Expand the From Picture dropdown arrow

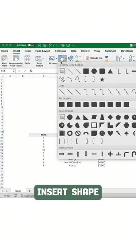pyautogui.click(x=43, y=58)
